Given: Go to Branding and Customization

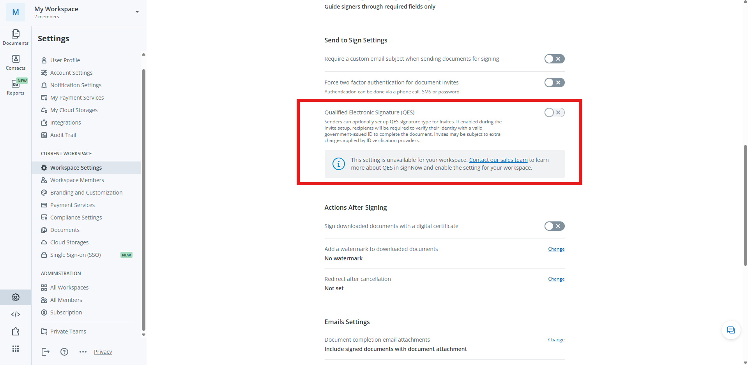Looking at the screenshot, I should tap(86, 193).
